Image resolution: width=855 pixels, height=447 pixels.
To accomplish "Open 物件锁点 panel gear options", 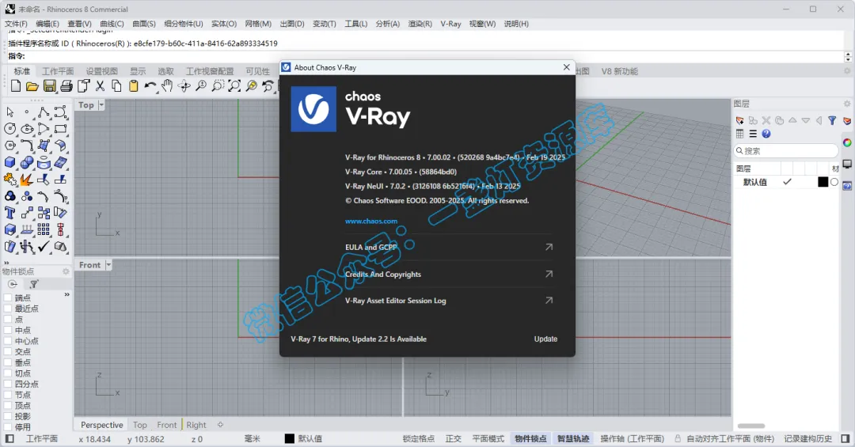I will (x=66, y=271).
